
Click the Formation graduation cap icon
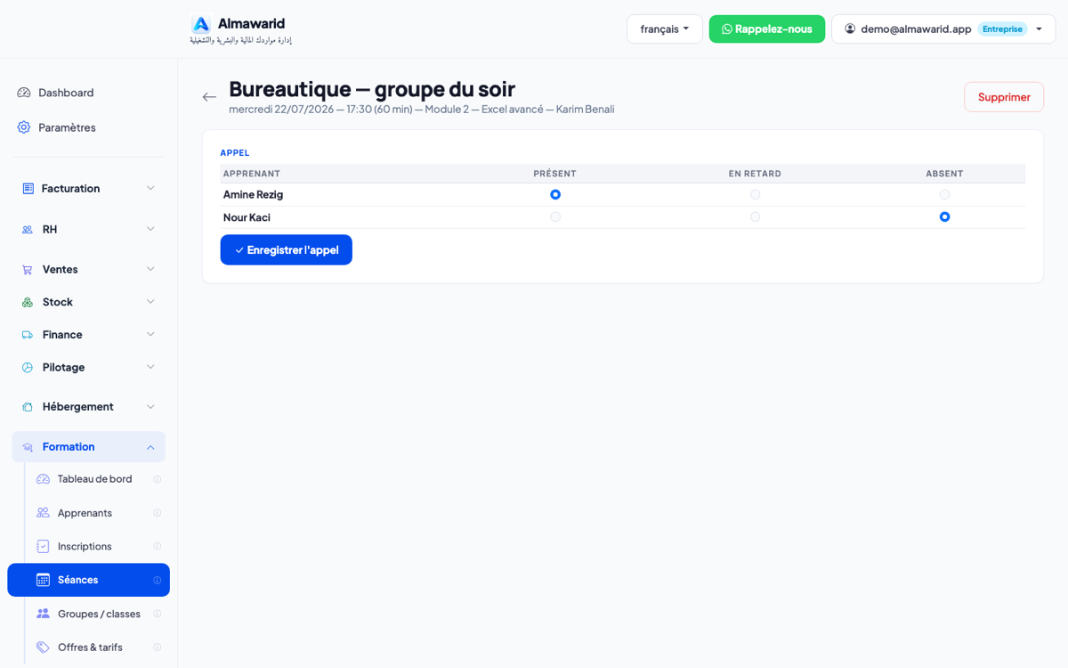coord(28,447)
